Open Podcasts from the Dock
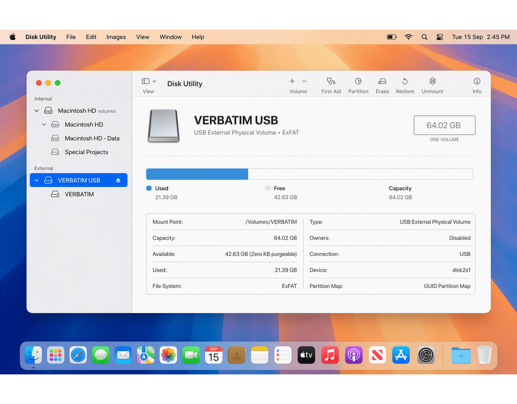The height and width of the screenshot is (404, 517). 353,355
